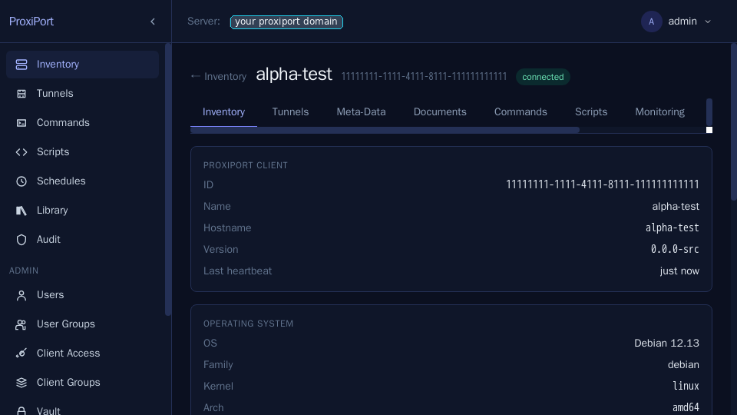Open Audit in the sidebar
This screenshot has width=737, height=415.
point(82,240)
